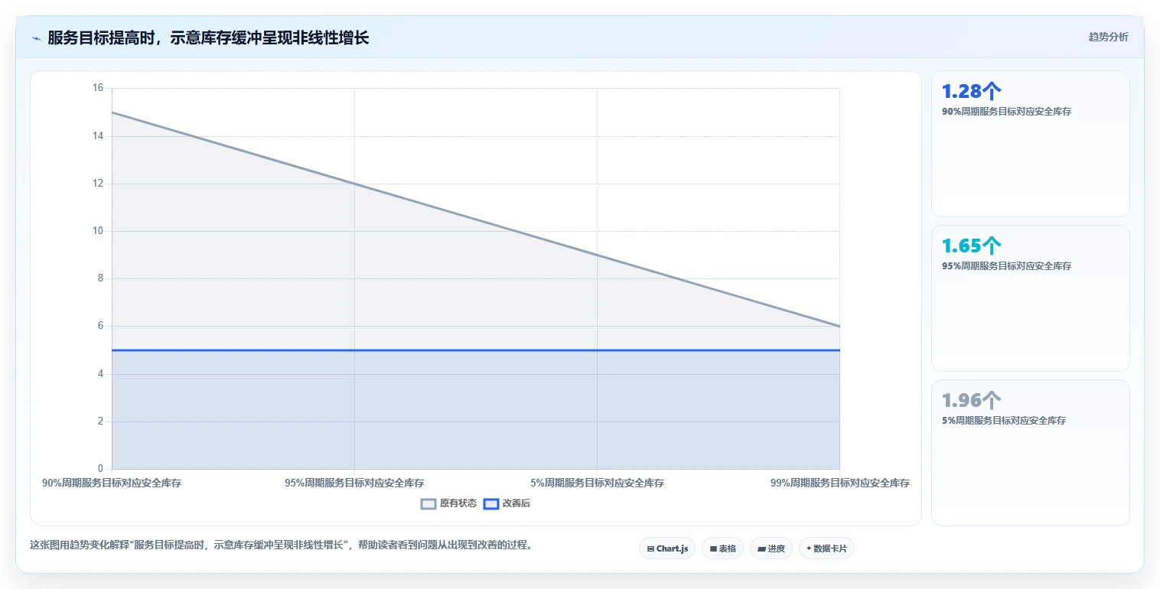This screenshot has width=1160, height=589.
Task: Click the 1.65个 metric value
Action: point(971,246)
